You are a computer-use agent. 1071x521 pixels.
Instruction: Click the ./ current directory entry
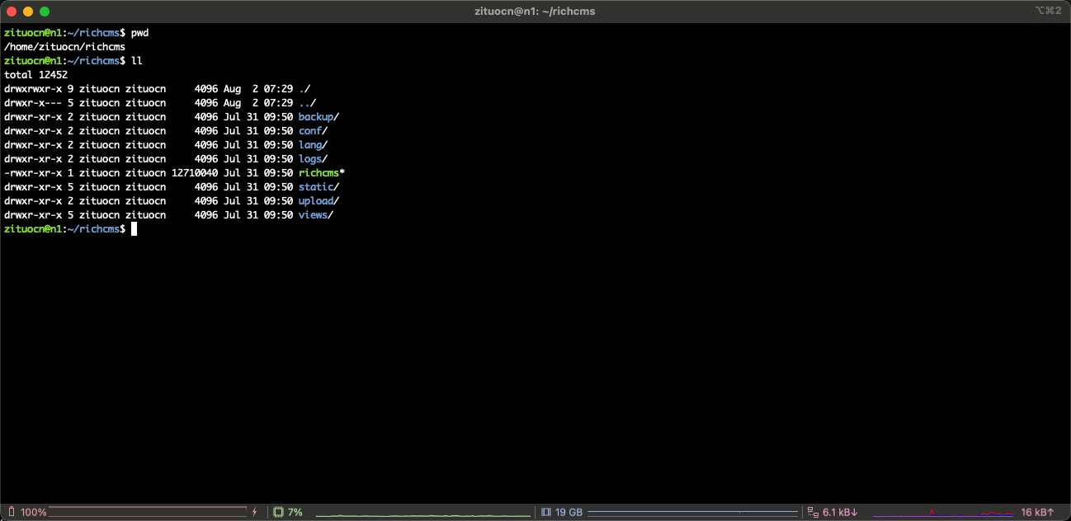click(304, 89)
